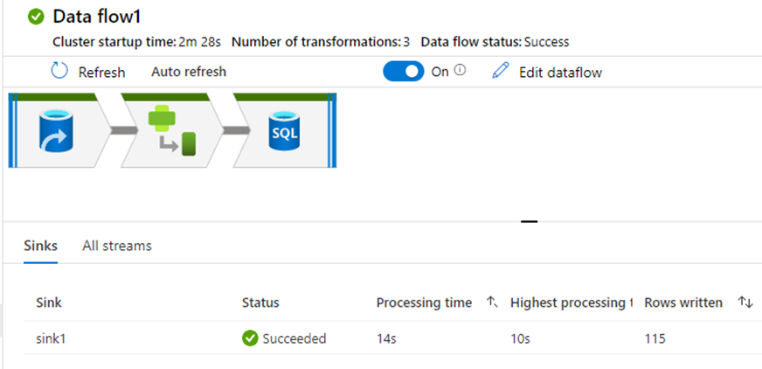Sort by Processing time column arrow

[492, 303]
